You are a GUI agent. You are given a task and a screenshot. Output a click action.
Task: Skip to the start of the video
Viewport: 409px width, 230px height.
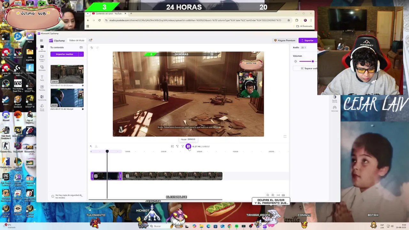tap(172, 146)
